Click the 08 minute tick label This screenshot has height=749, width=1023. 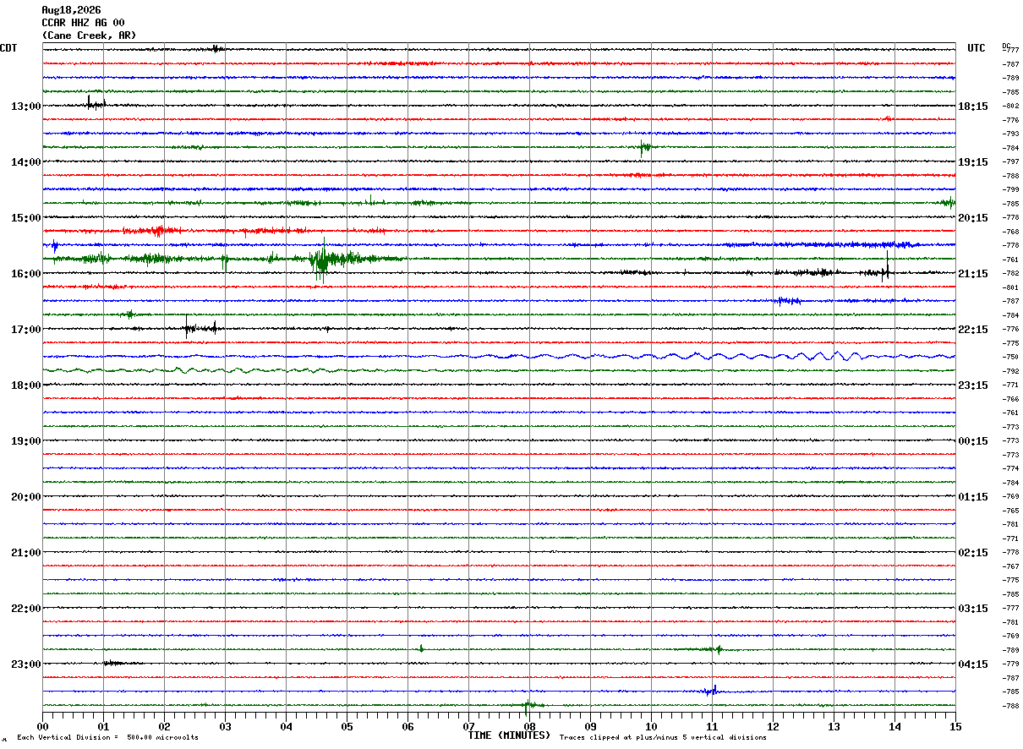click(529, 726)
